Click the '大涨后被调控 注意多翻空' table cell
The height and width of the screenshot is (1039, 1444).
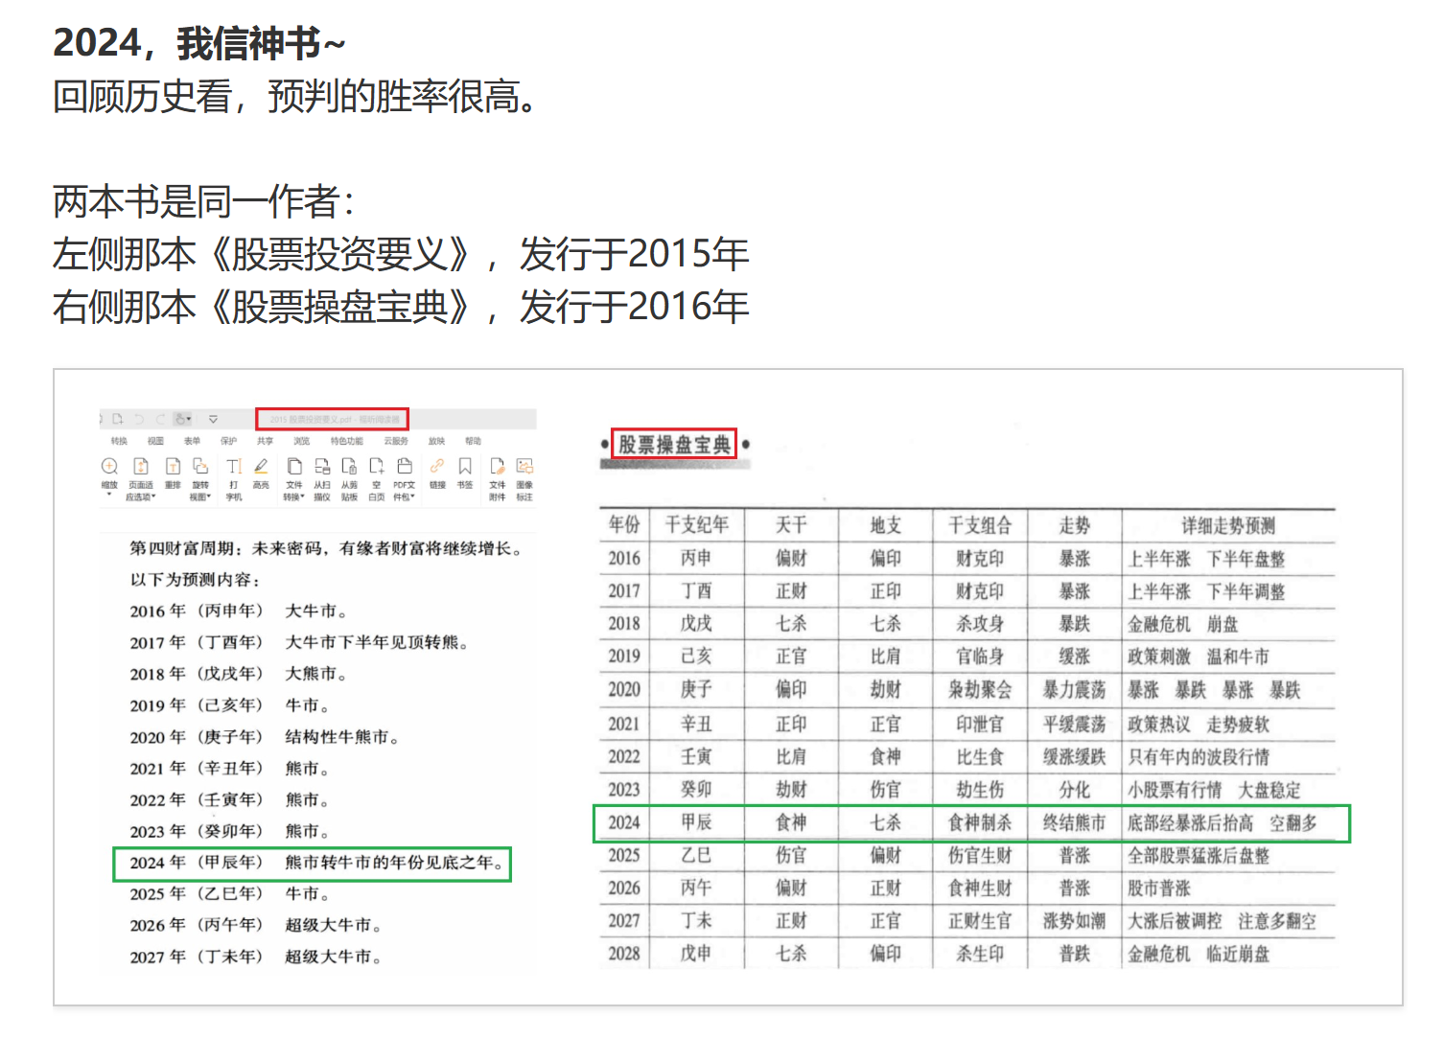1223,921
